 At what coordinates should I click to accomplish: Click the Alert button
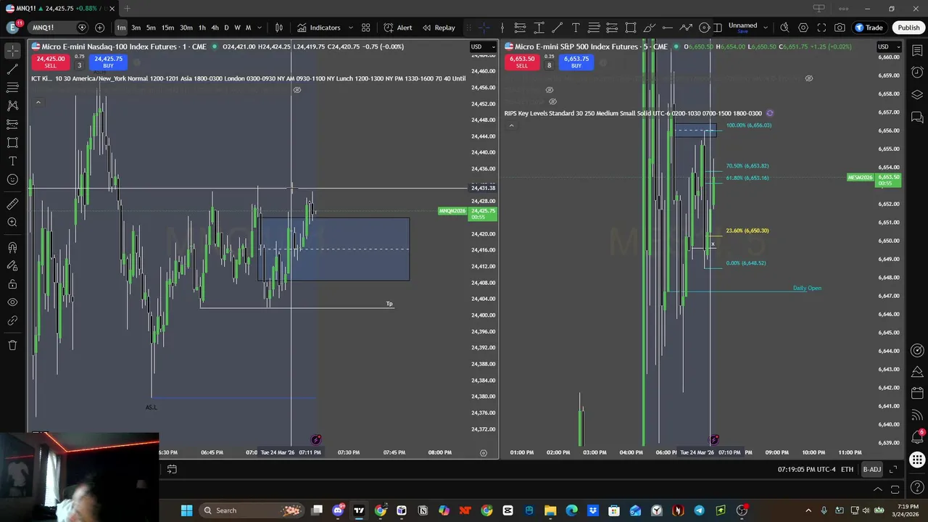pos(398,28)
